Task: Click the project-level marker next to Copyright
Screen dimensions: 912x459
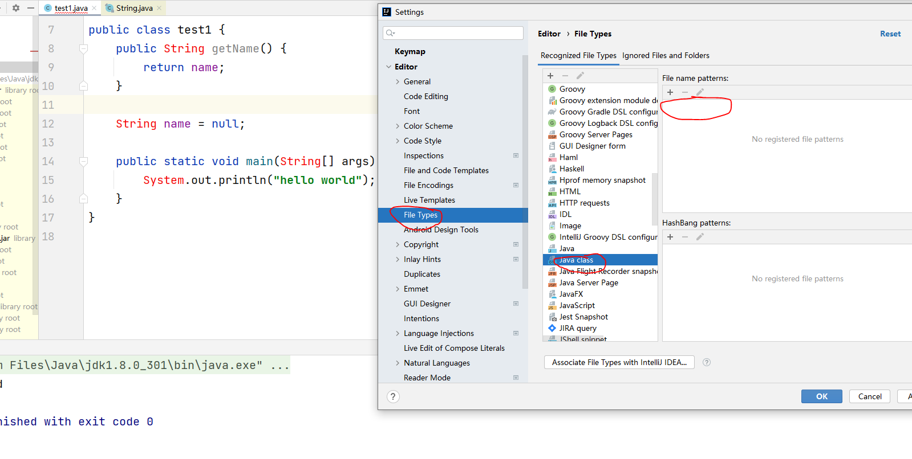Action: (516, 244)
